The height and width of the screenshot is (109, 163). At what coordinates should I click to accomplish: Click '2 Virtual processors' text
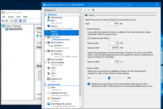[x=61, y=40]
